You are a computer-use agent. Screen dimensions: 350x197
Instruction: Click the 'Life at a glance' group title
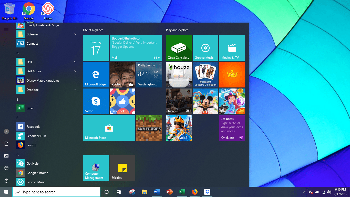(x=93, y=30)
